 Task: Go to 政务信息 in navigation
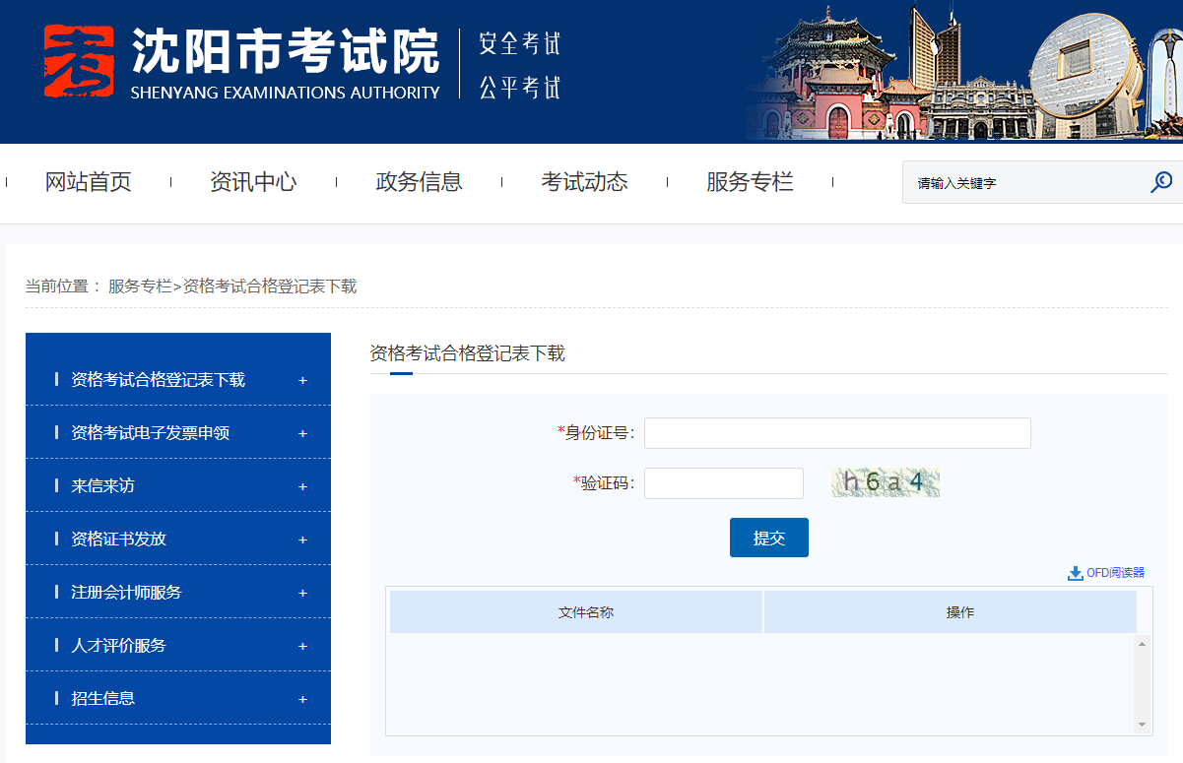[419, 182]
